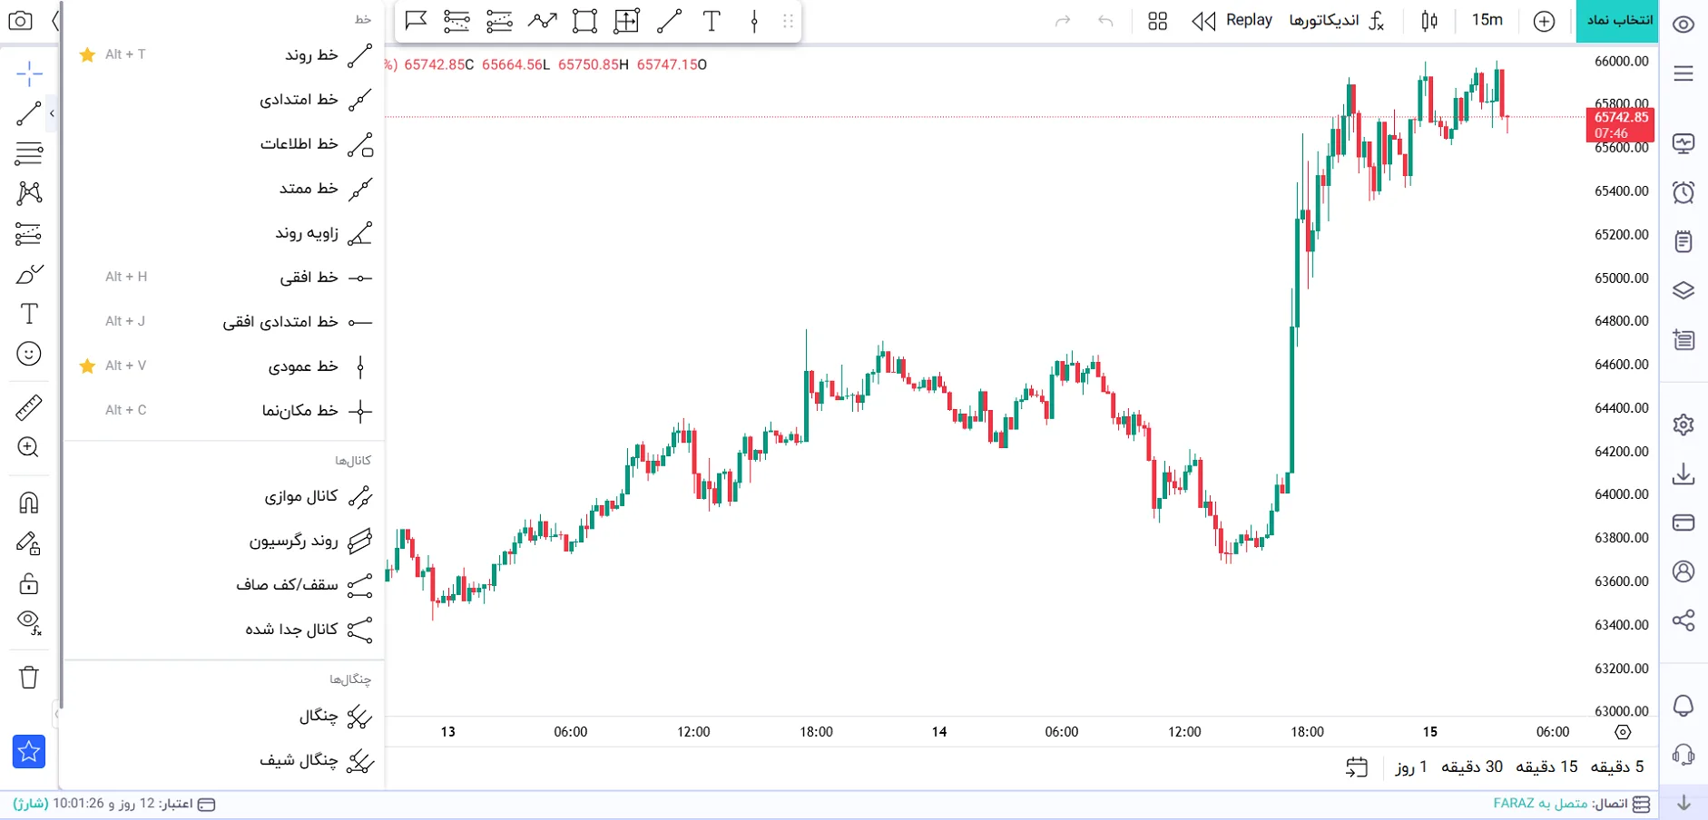Click the trash icon to remove drawings

point(29,677)
